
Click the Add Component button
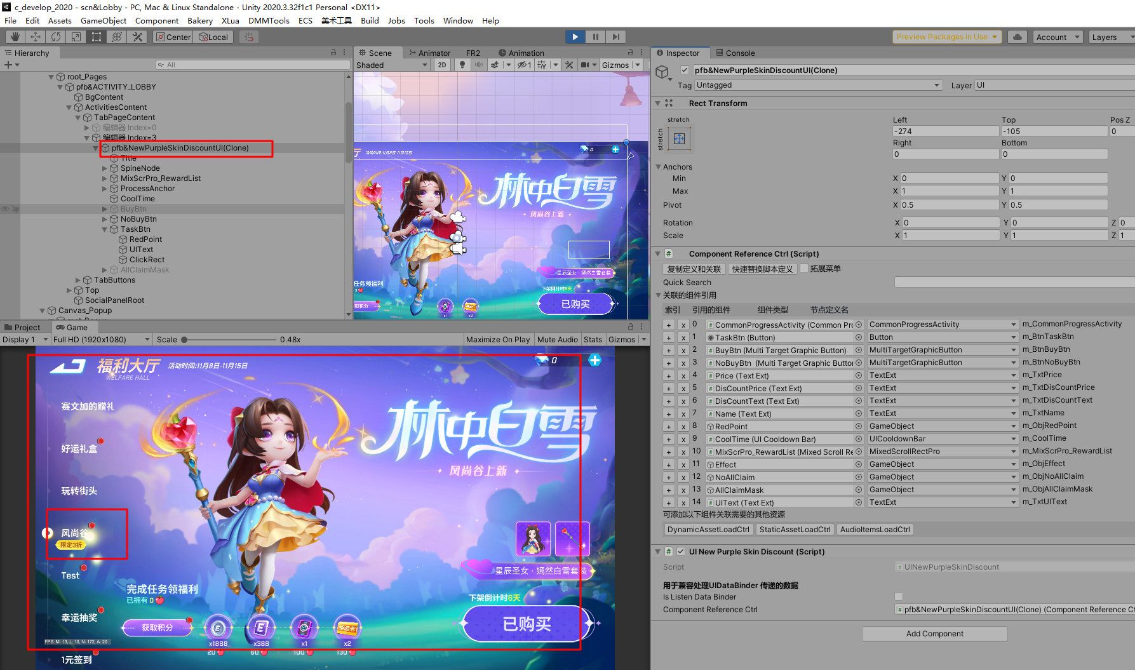[934, 633]
